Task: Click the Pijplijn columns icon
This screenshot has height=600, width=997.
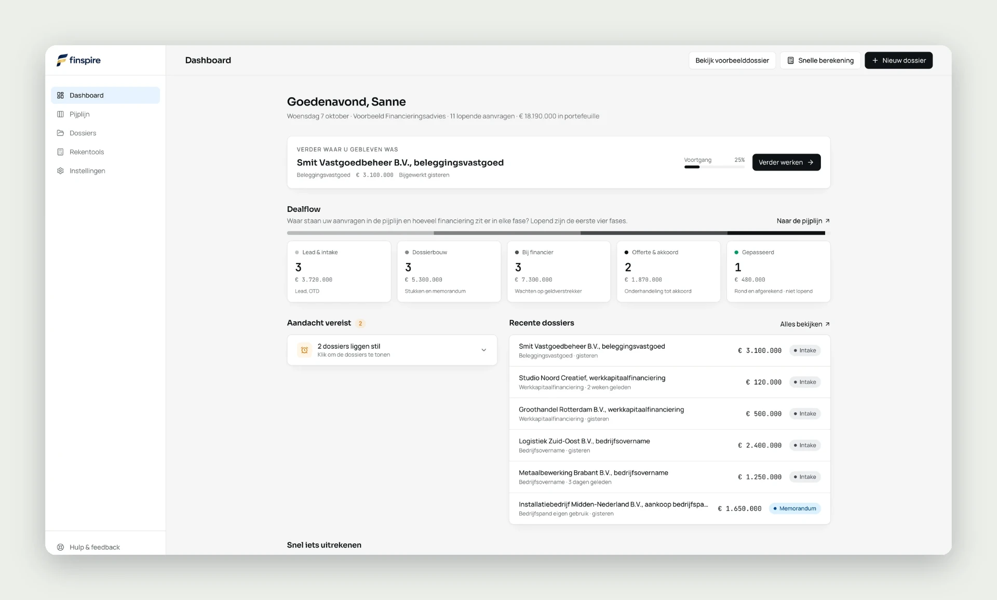Action: (60, 114)
